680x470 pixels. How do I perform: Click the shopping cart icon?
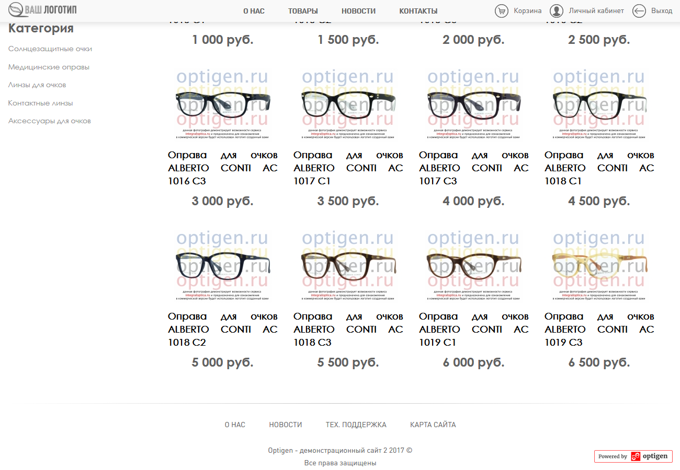click(502, 11)
